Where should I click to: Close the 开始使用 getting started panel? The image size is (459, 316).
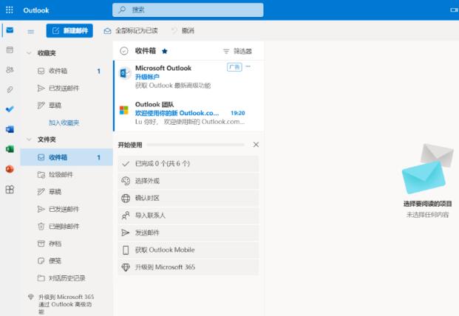(256, 145)
